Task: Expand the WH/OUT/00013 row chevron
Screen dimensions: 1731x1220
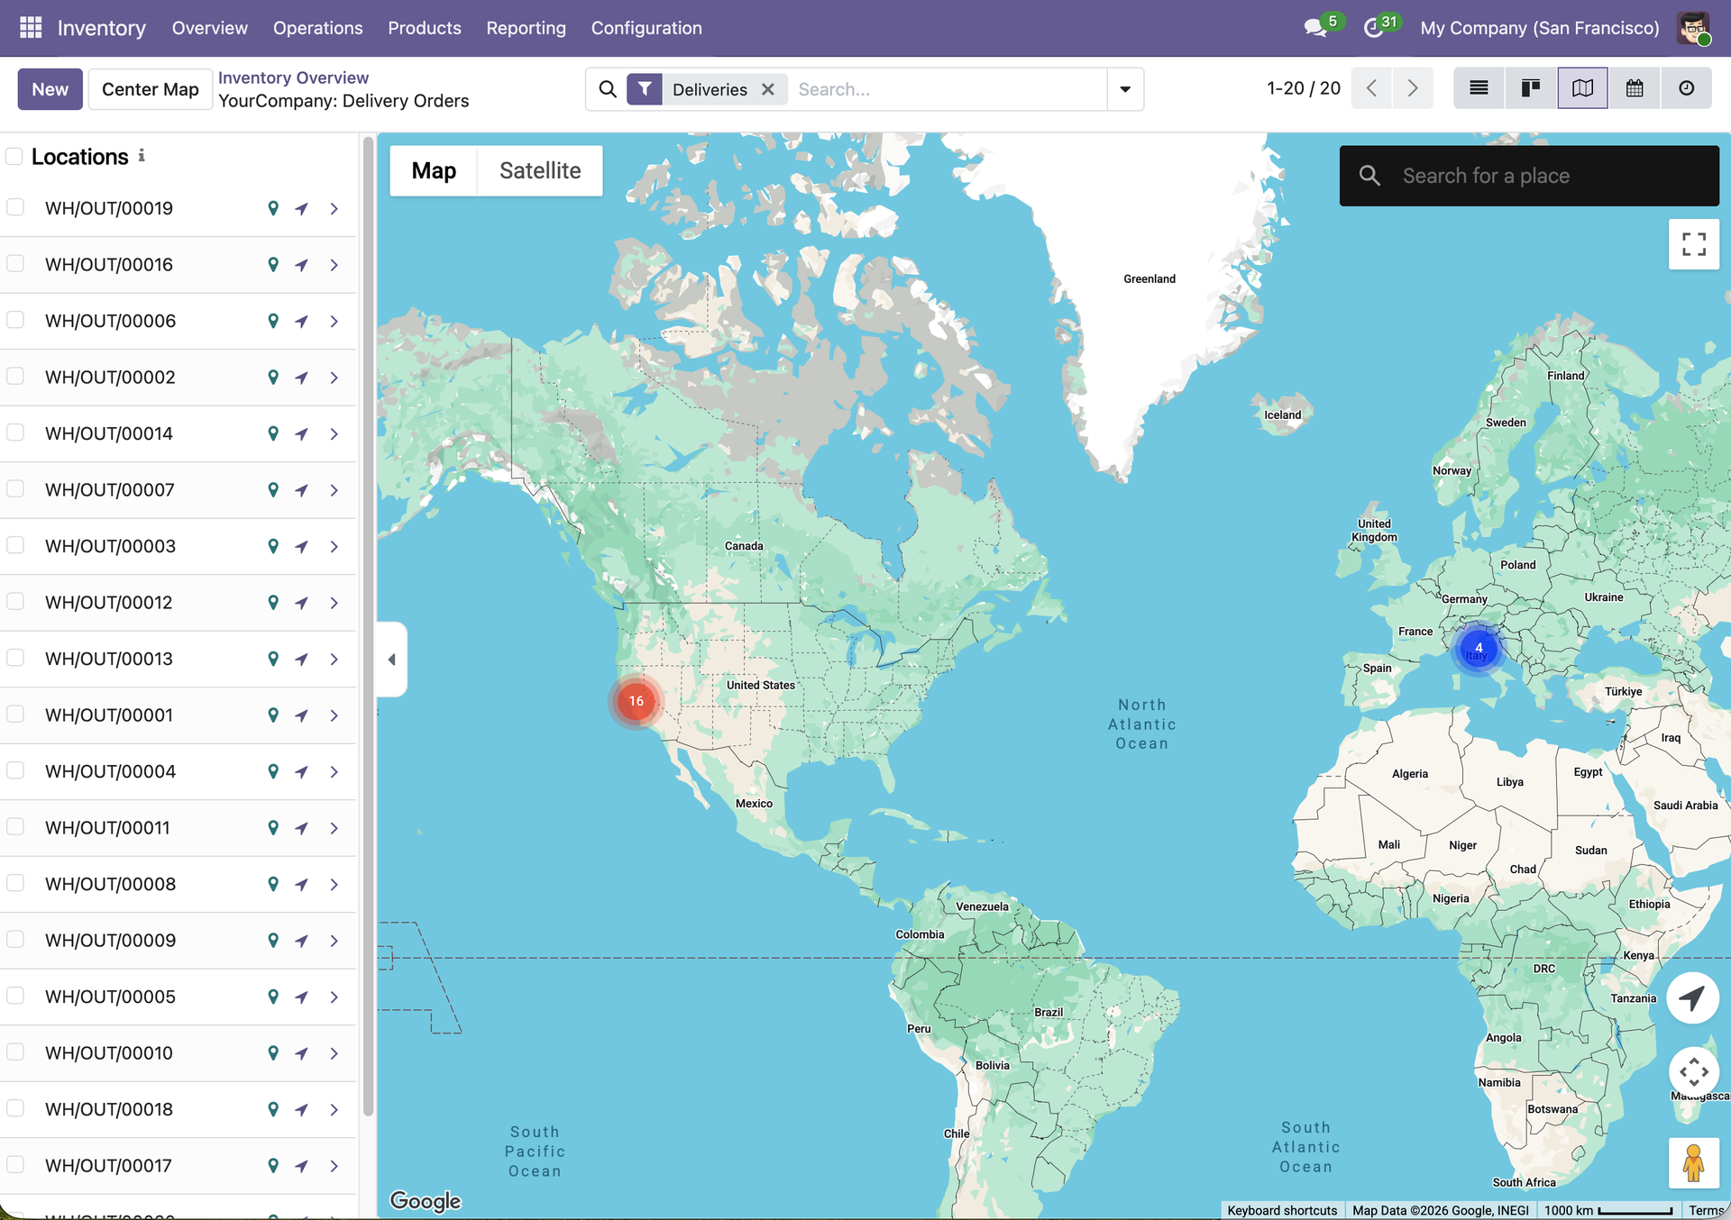Action: pos(334,660)
